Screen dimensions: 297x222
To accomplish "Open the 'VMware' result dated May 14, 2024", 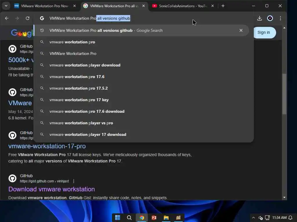I will click(20, 103).
